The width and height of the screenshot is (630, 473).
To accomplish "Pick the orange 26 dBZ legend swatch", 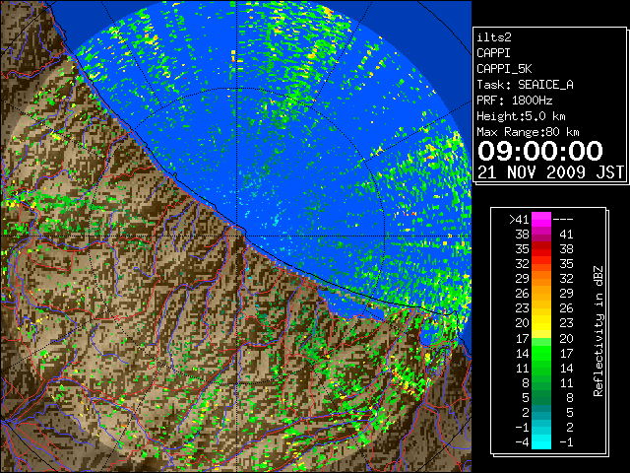I will [541, 294].
